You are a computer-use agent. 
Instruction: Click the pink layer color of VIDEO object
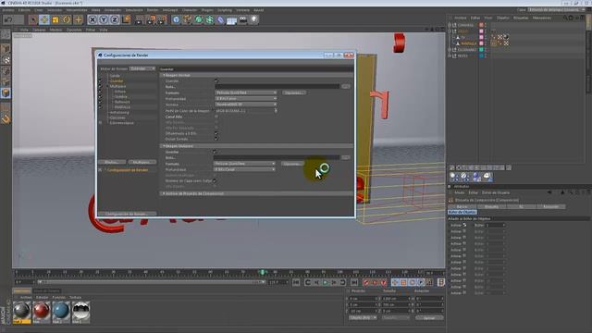pyautogui.click(x=481, y=31)
